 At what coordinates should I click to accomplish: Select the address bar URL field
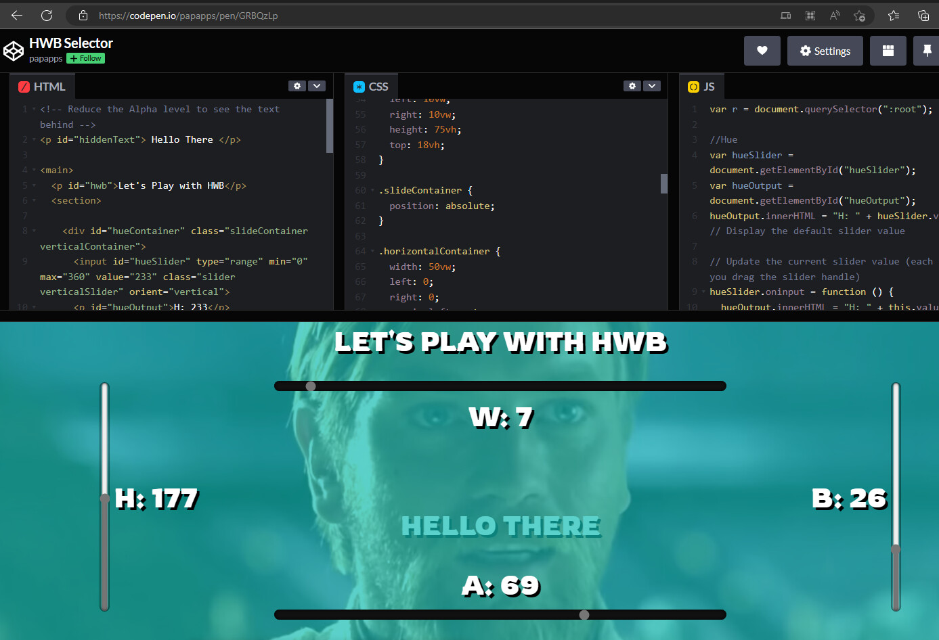tap(433, 15)
